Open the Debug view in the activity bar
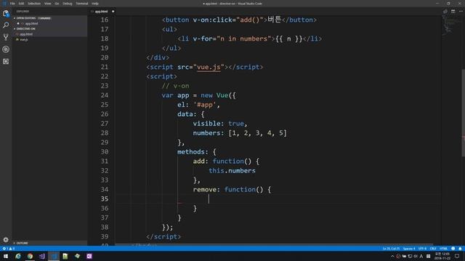The width and height of the screenshot is (465, 261). [6, 49]
